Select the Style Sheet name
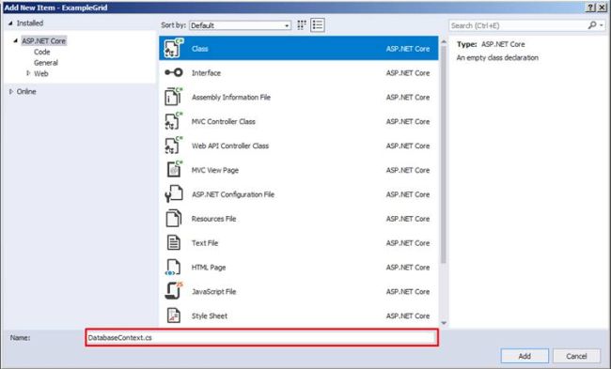This screenshot has height=369, width=611. tap(210, 315)
